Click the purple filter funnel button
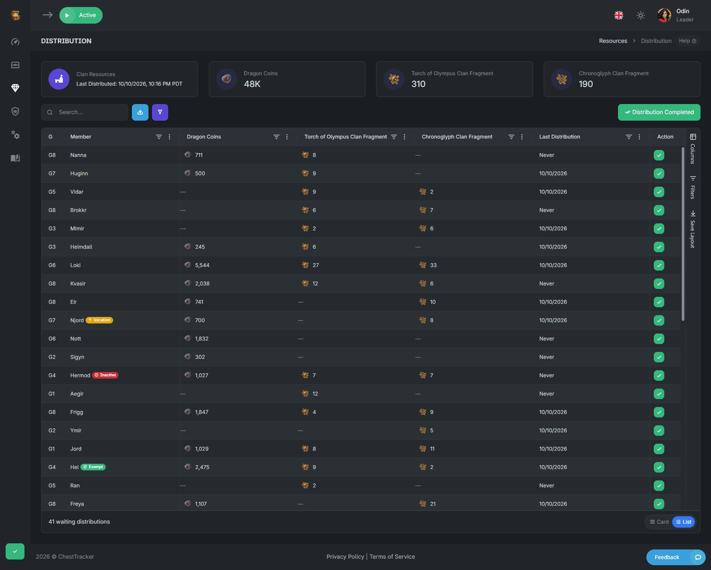This screenshot has width=711, height=570. click(160, 112)
